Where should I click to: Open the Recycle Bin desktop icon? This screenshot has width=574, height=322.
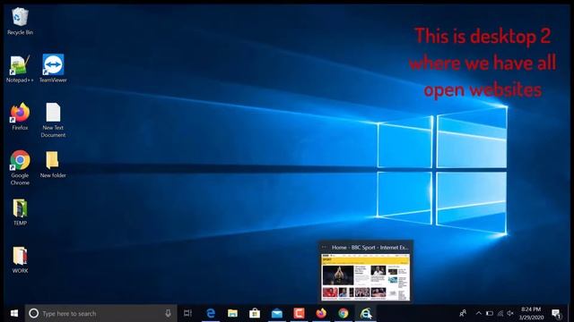(x=20, y=21)
